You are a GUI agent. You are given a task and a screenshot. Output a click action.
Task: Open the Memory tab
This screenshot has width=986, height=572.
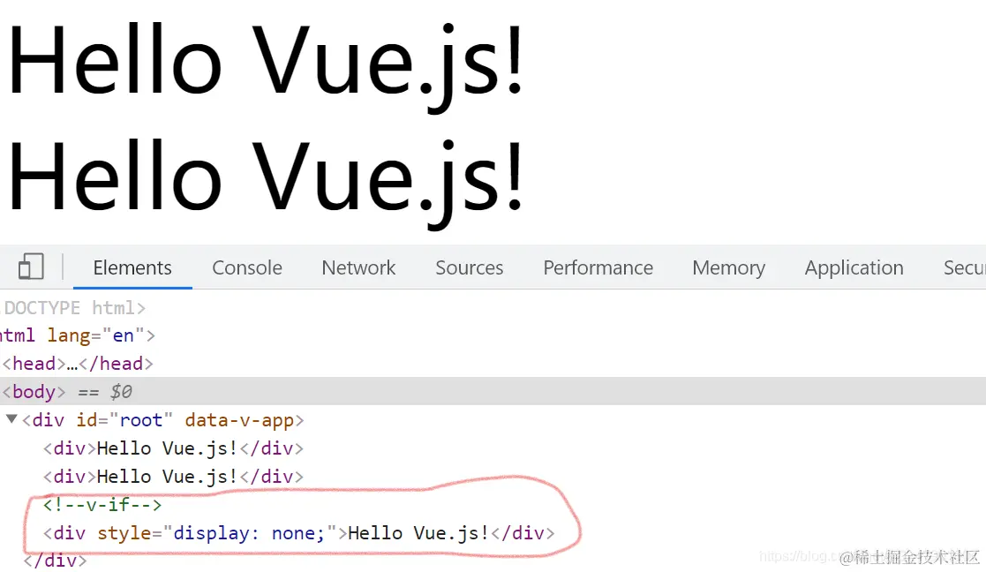[728, 267]
